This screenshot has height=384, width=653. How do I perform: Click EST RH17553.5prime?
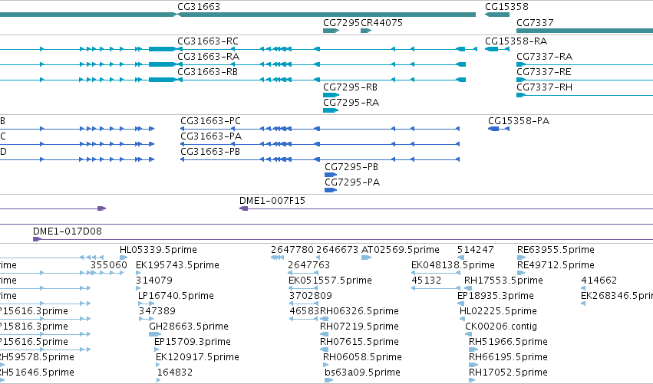pos(503,281)
